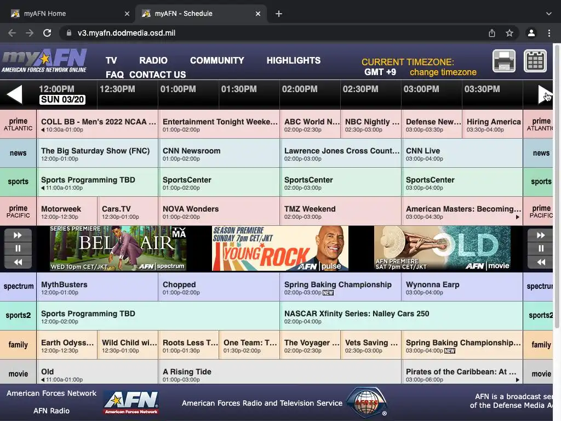Pause using the right banner control
This screenshot has width=561, height=421.
541,248
